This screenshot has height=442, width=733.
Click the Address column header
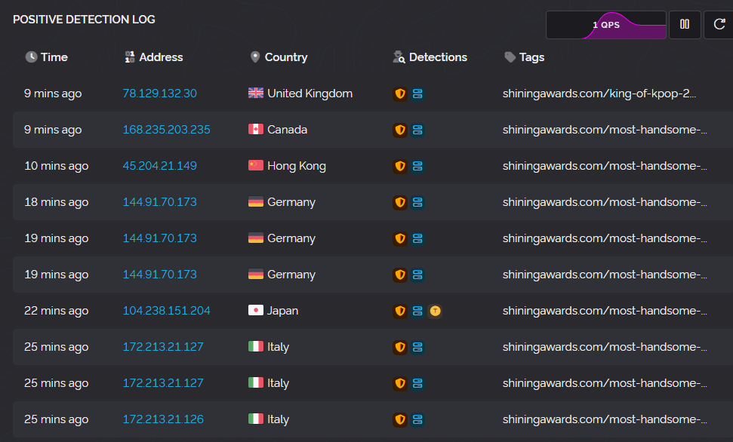tap(154, 57)
